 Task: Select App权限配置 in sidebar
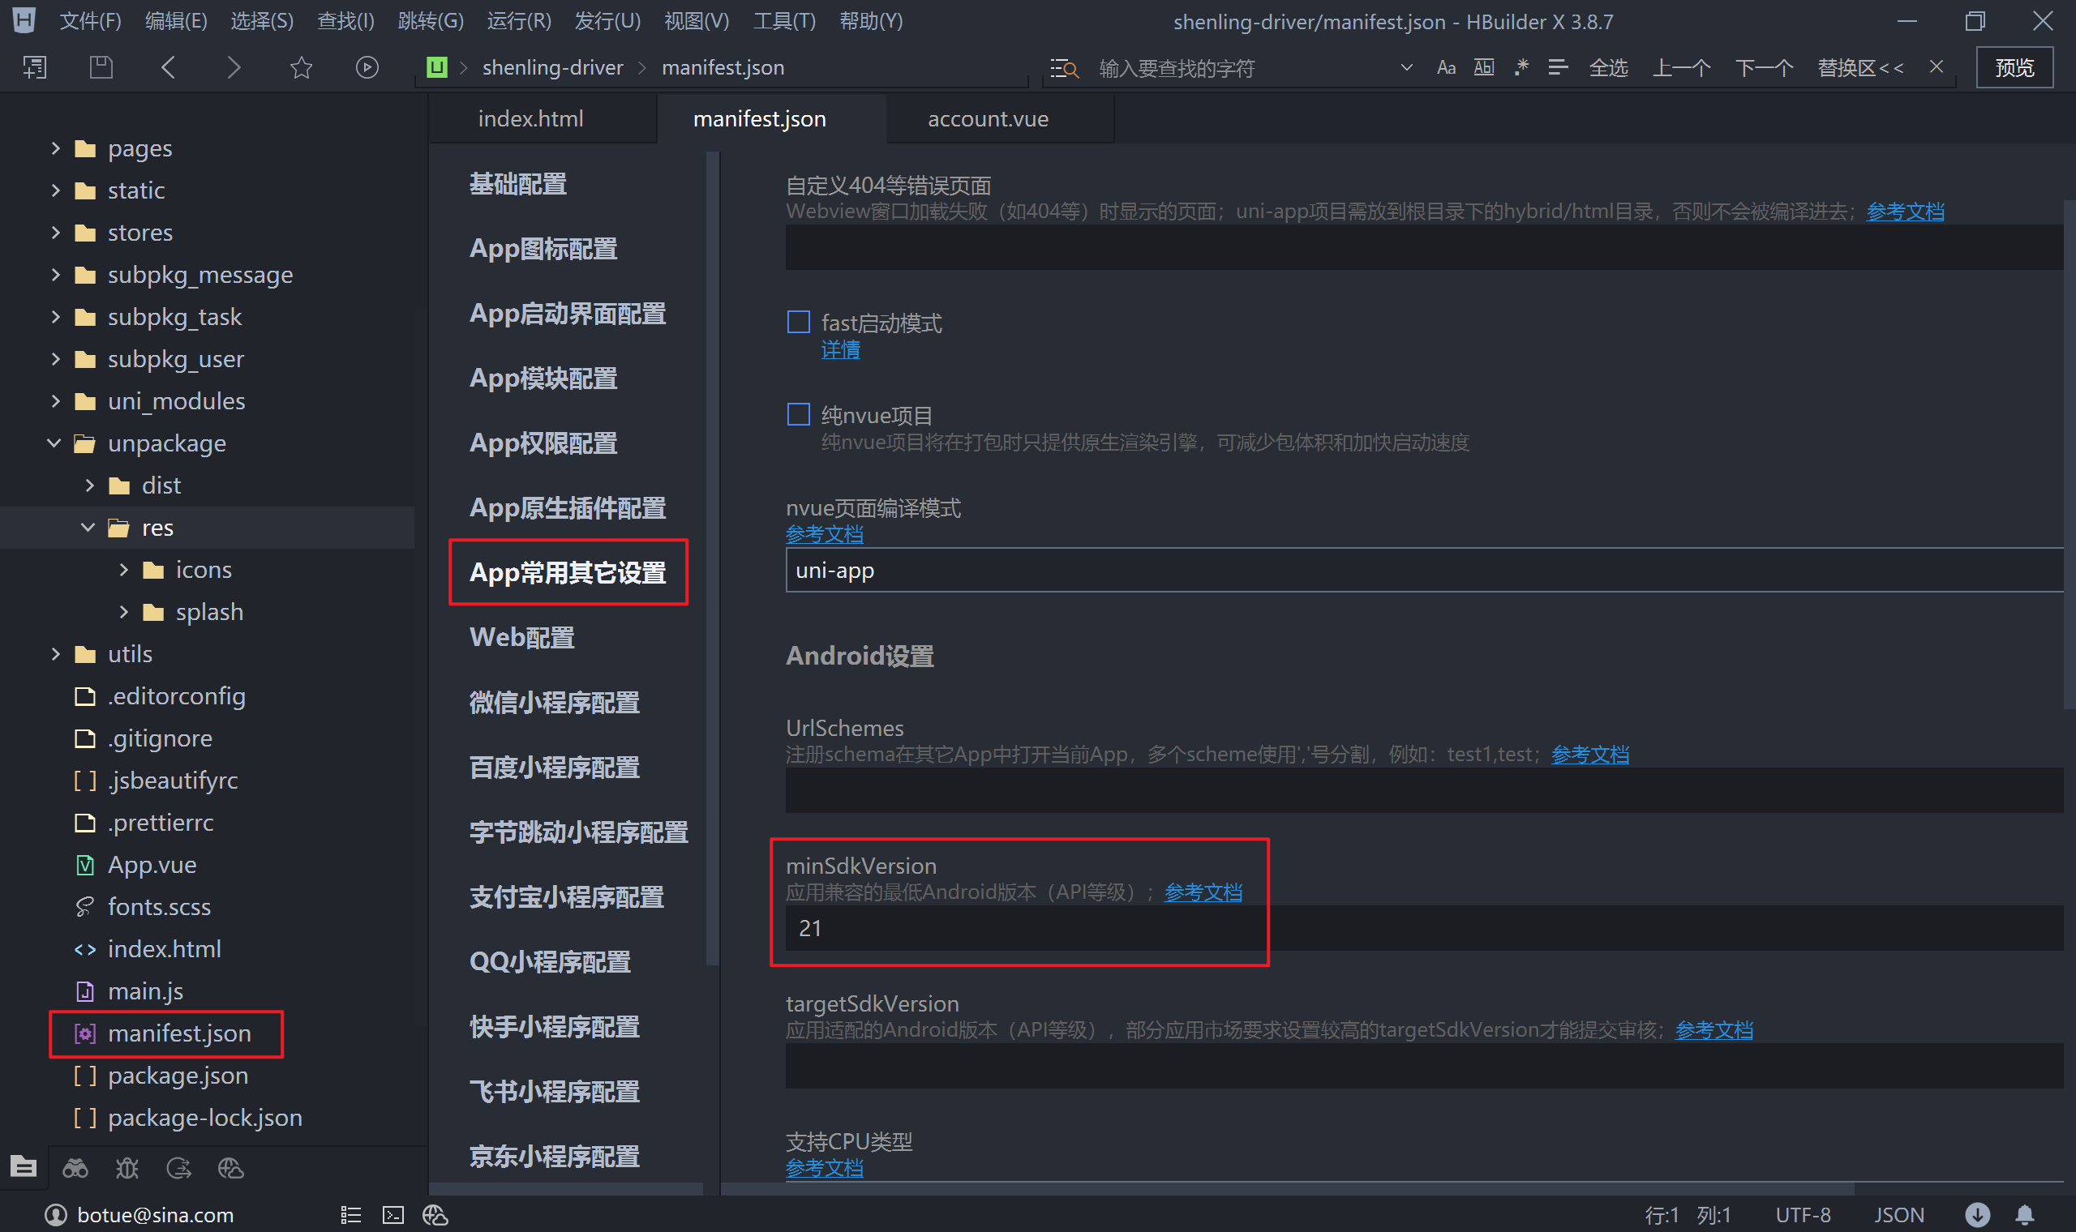(x=543, y=443)
